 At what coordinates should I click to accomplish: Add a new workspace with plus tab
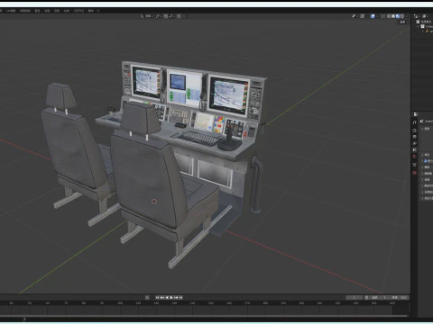pyautogui.click(x=98, y=11)
